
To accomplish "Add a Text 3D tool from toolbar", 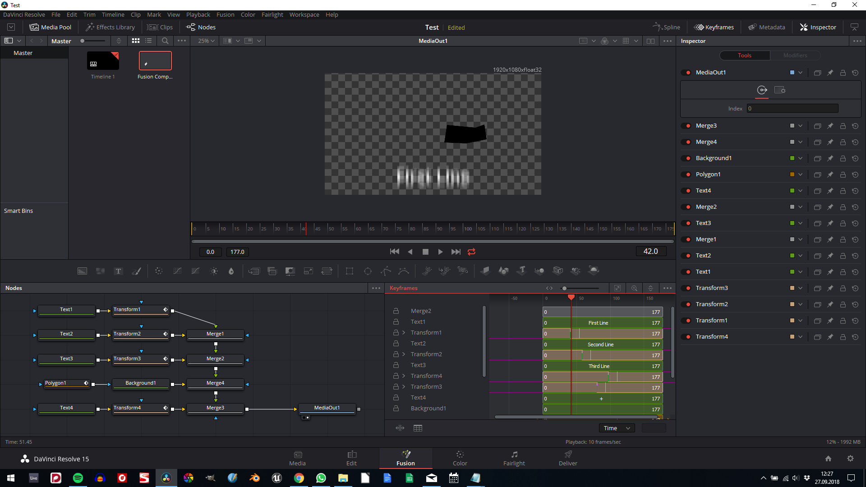I will click(522, 271).
